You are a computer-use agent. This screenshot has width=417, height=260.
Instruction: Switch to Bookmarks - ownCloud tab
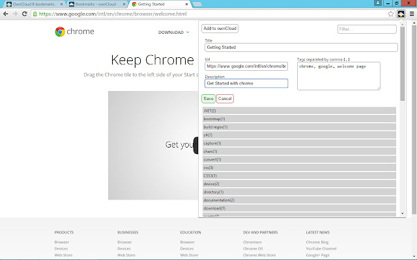(x=96, y=5)
